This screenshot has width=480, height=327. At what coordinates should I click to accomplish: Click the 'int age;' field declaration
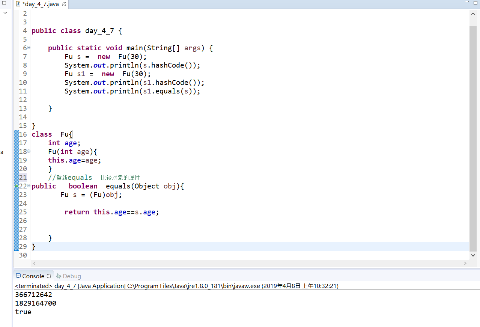pyautogui.click(x=64, y=143)
